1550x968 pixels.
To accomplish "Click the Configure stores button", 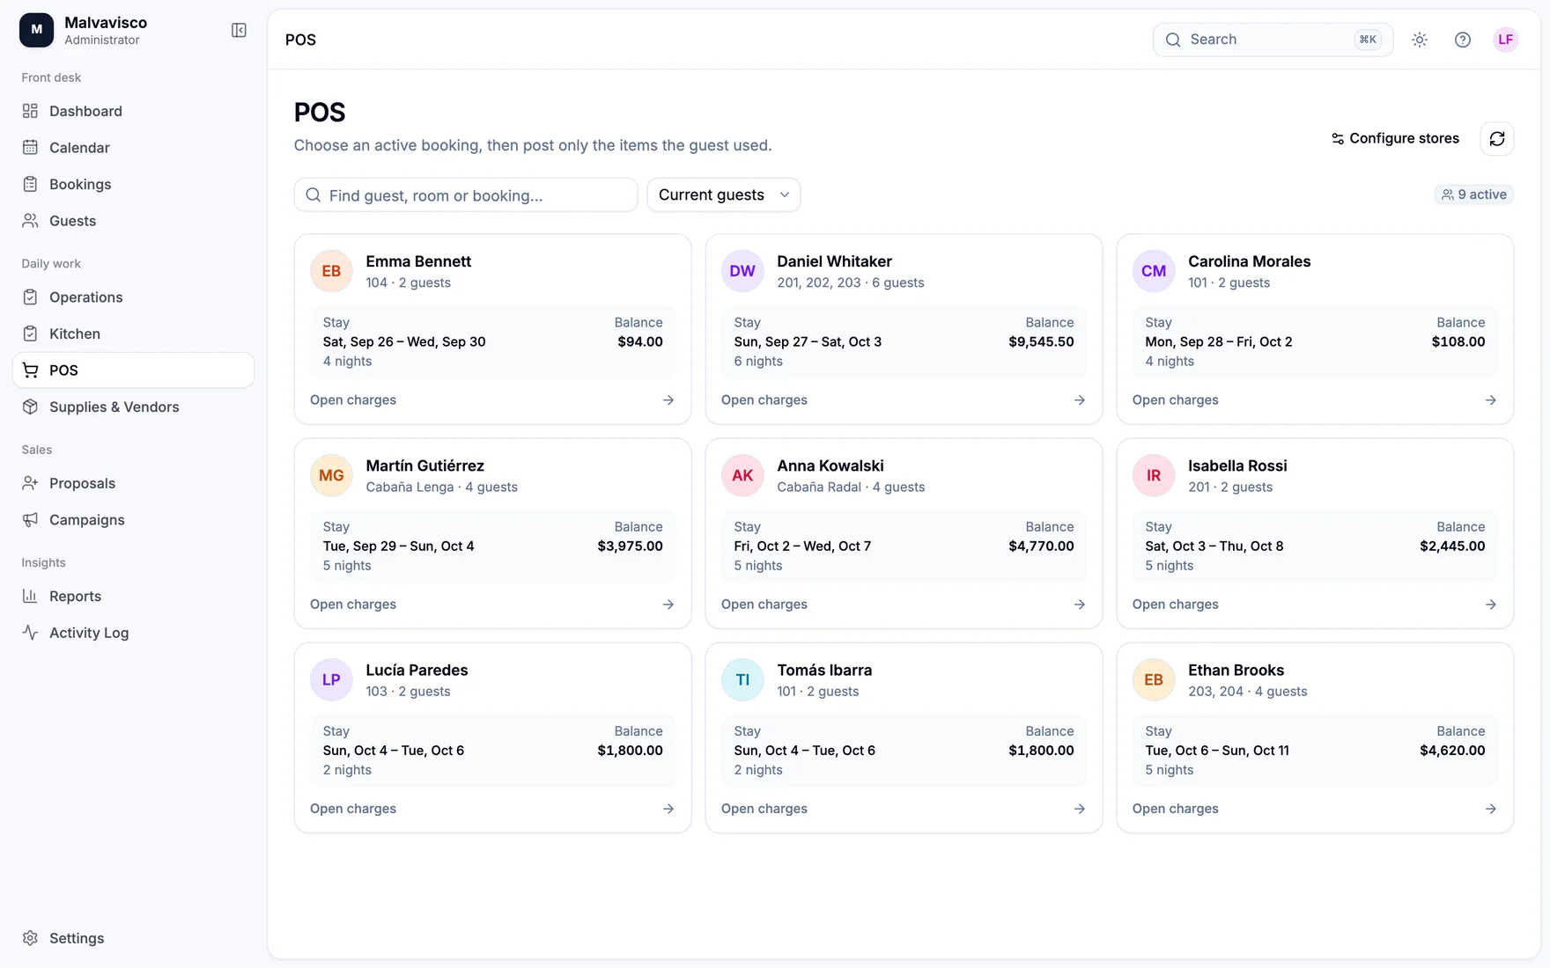I will pyautogui.click(x=1395, y=139).
